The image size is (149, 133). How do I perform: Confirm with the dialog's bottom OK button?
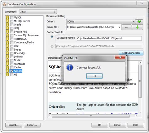tap(100, 125)
